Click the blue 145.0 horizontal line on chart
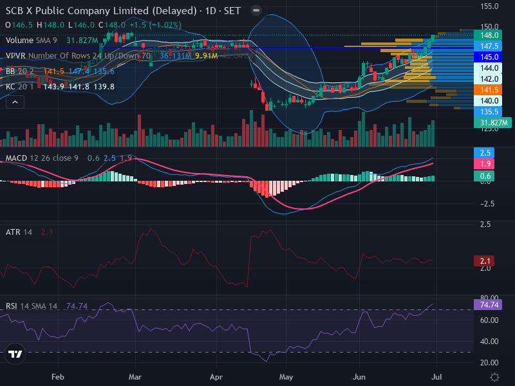515x386 pixels. click(x=236, y=48)
